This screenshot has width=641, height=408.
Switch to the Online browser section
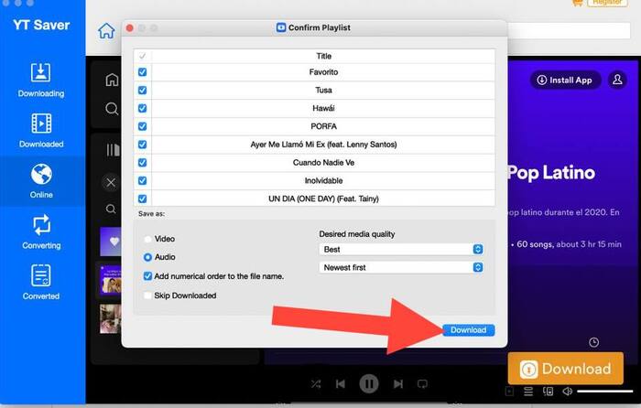pyautogui.click(x=41, y=181)
